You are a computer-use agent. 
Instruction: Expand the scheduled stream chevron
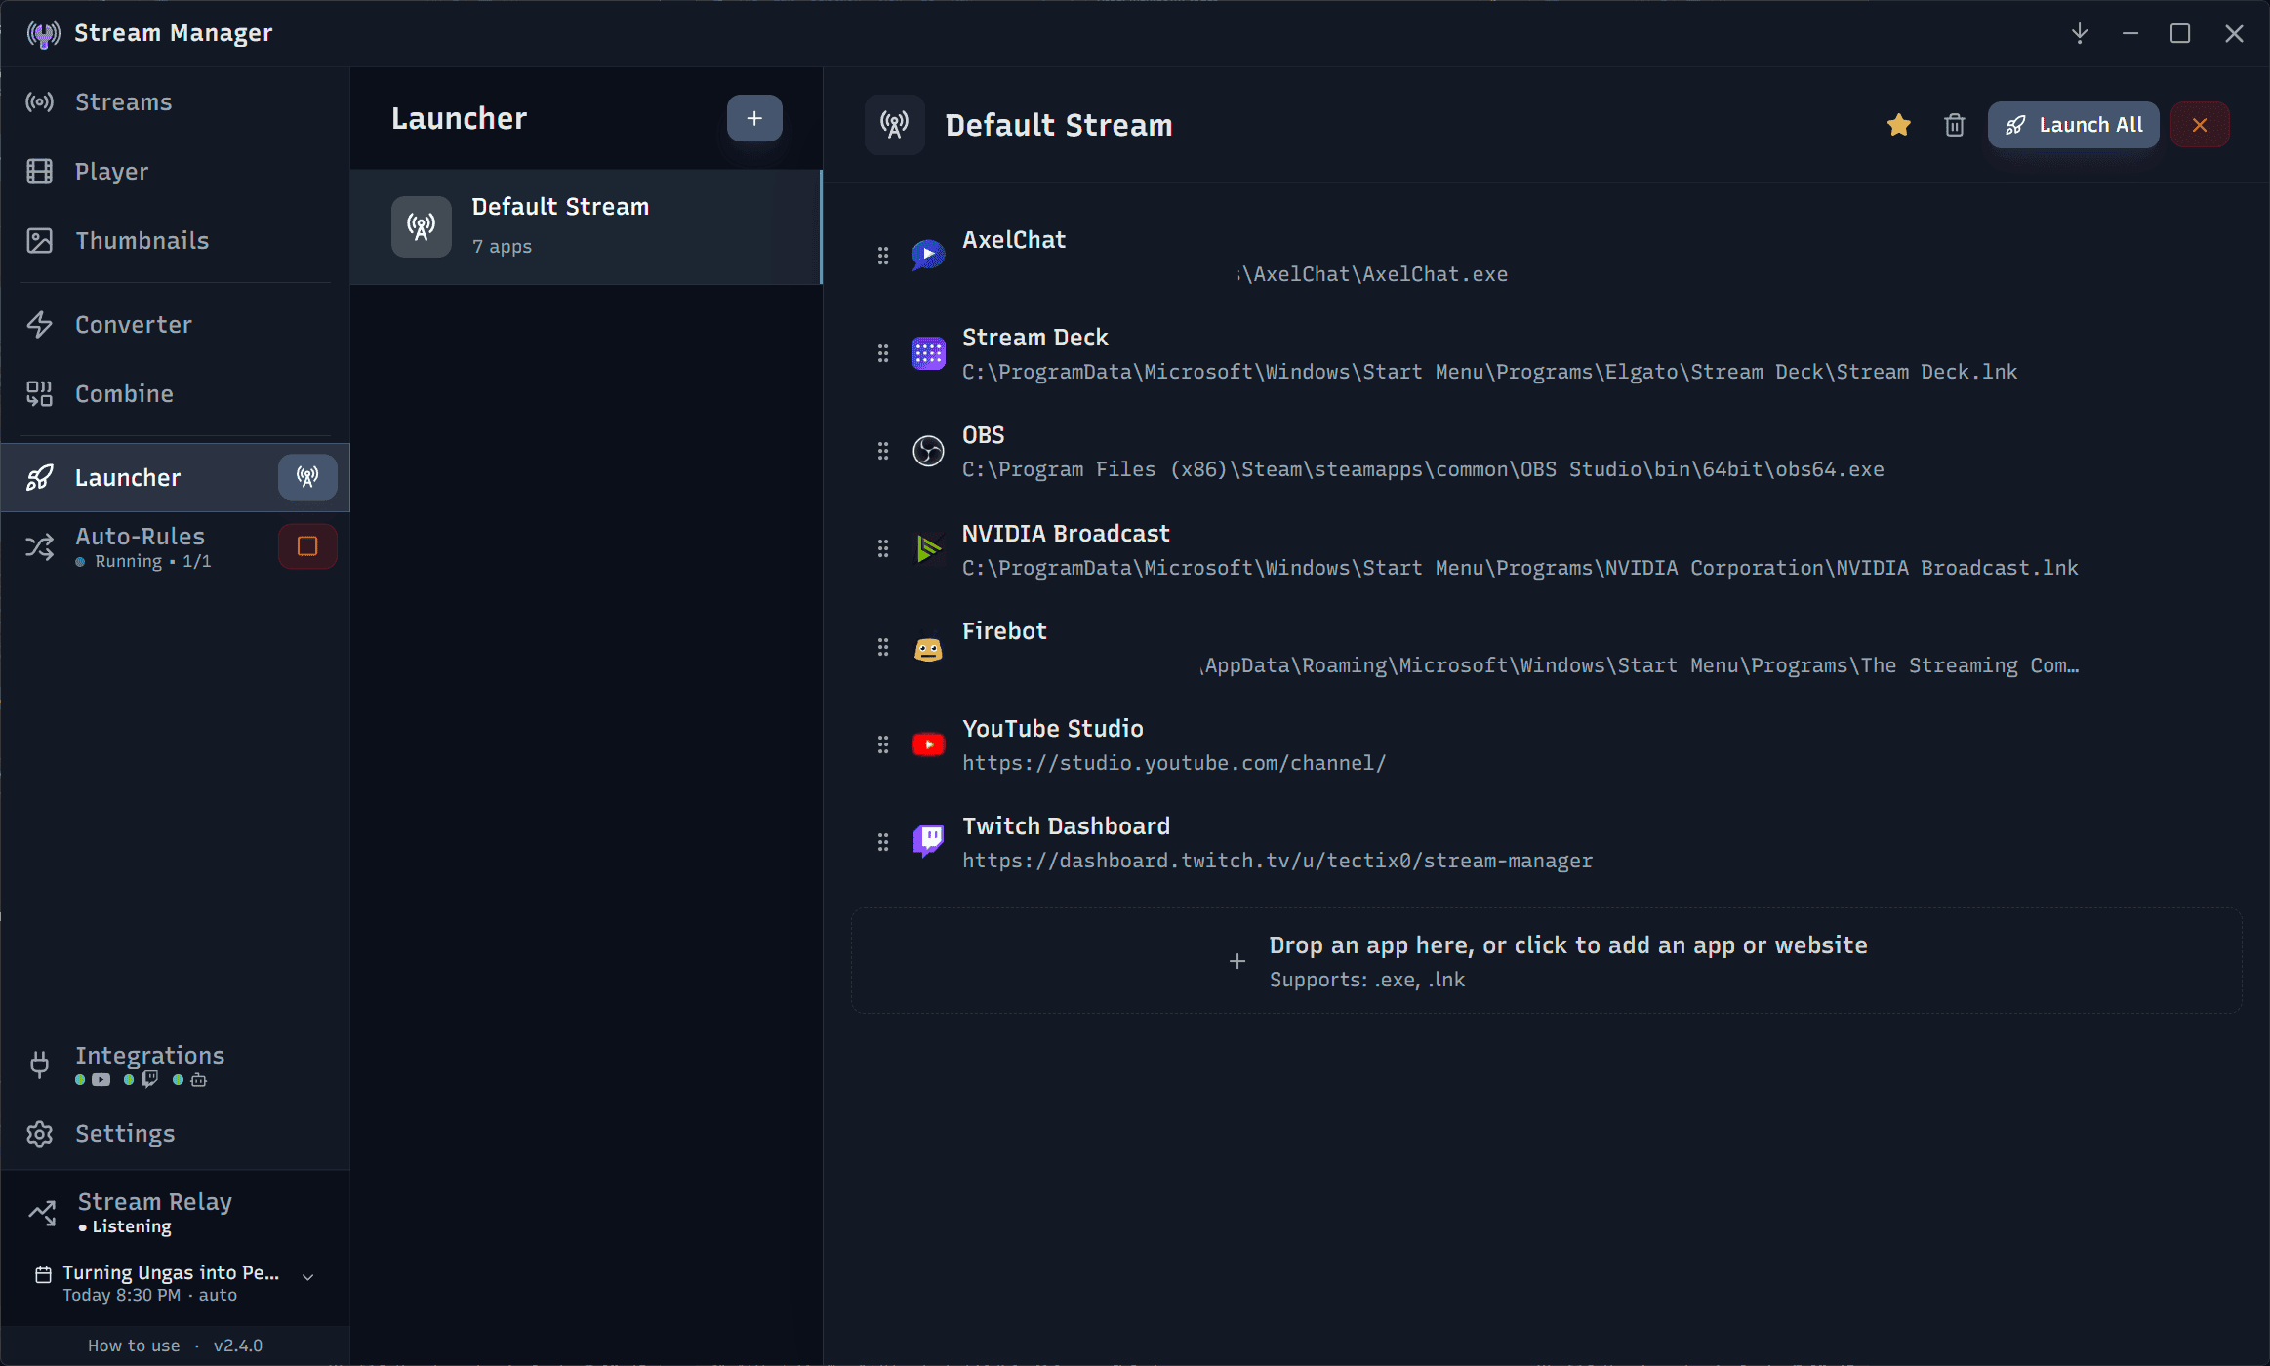coord(307,1277)
